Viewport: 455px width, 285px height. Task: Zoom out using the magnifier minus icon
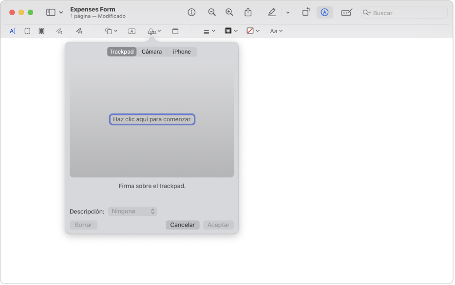click(x=211, y=12)
